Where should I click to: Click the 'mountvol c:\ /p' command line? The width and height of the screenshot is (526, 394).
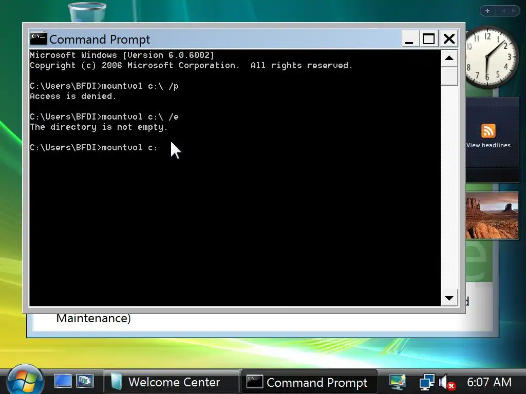click(x=104, y=86)
